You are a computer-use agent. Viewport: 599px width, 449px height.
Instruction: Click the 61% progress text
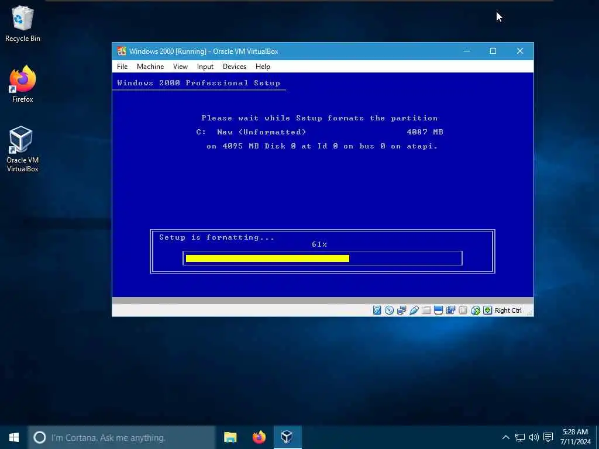coord(319,244)
